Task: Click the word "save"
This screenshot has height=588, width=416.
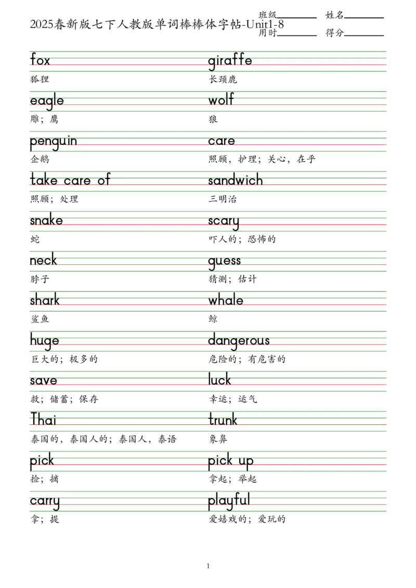Action: (44, 381)
